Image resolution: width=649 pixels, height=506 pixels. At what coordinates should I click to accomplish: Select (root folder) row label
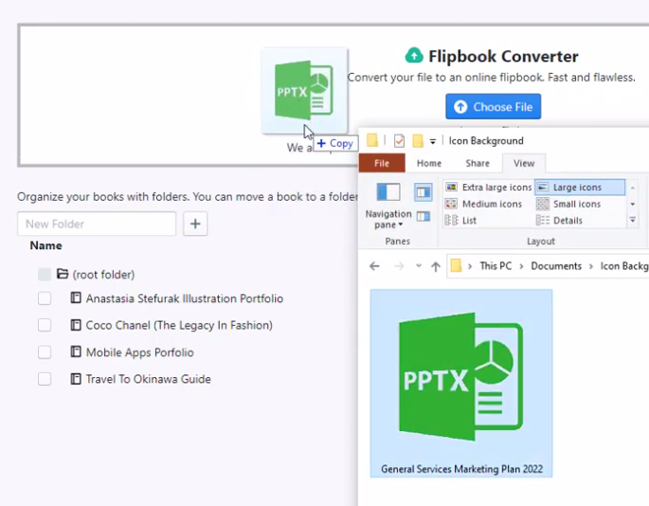tap(103, 275)
